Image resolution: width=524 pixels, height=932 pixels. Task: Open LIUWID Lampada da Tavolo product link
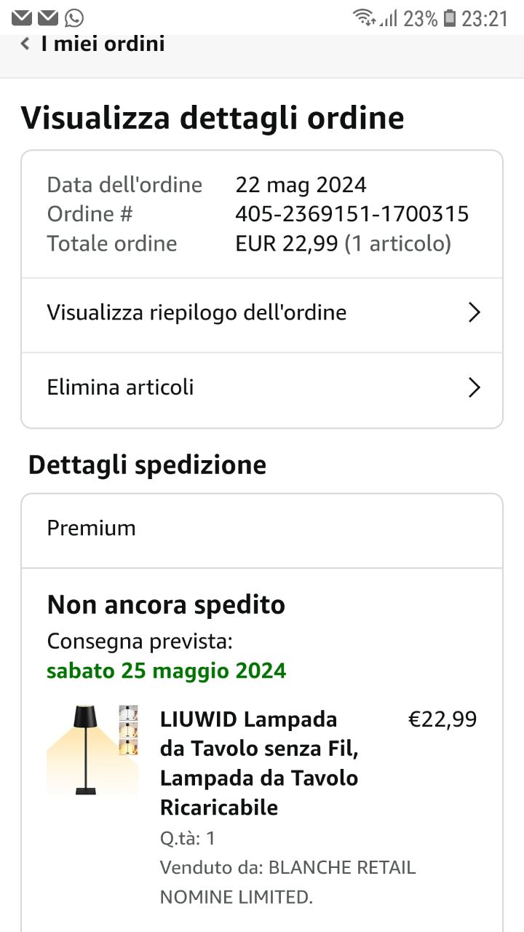click(259, 763)
